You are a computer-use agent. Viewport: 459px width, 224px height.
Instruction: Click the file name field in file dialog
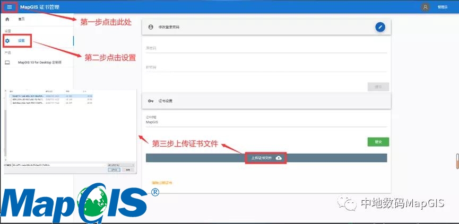tap(59, 165)
